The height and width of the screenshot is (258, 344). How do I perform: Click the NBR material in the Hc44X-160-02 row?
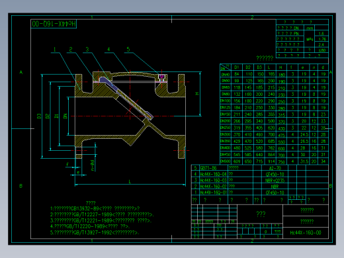[x=275, y=187]
